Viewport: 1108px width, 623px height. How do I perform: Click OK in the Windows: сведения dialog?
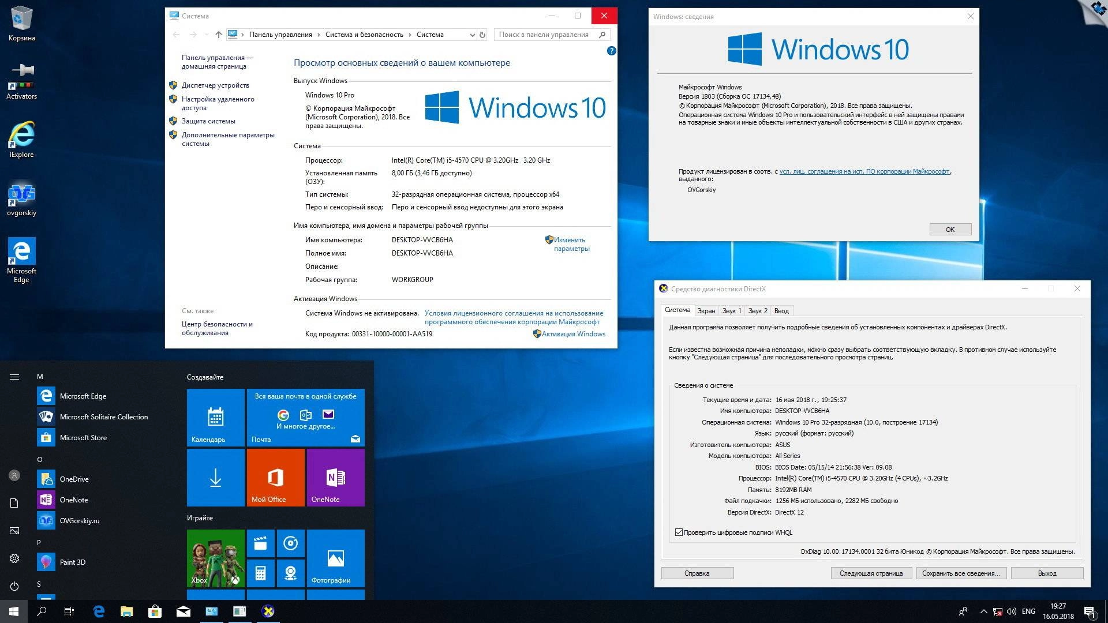coord(950,229)
